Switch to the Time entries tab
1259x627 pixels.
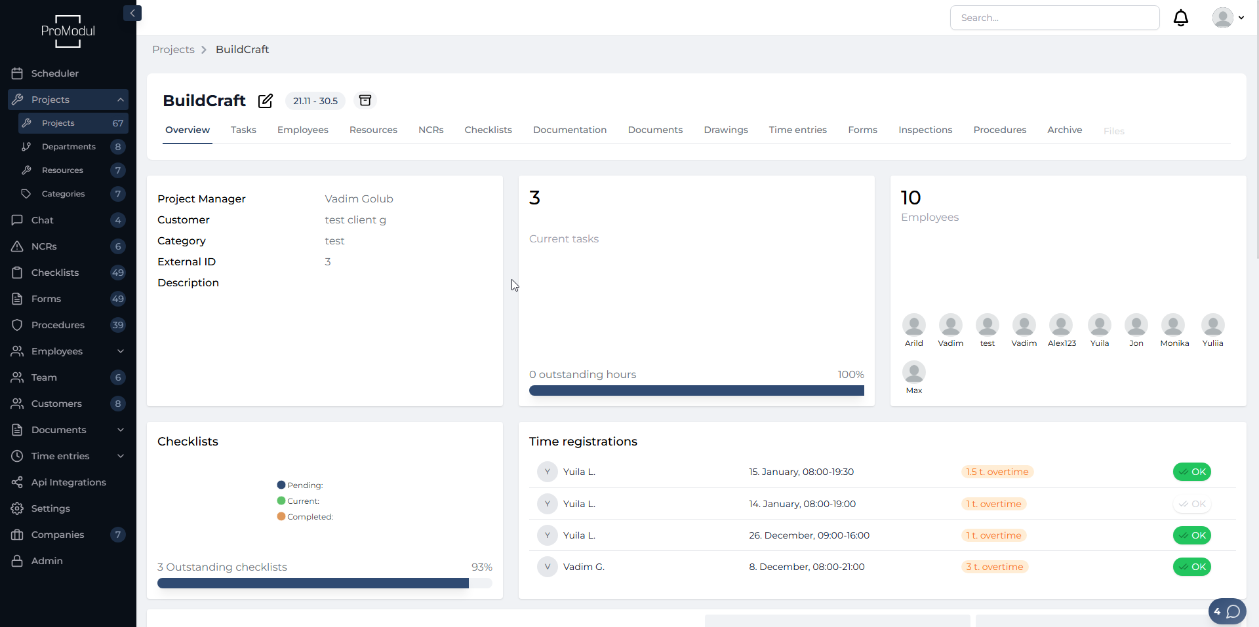[x=797, y=130]
